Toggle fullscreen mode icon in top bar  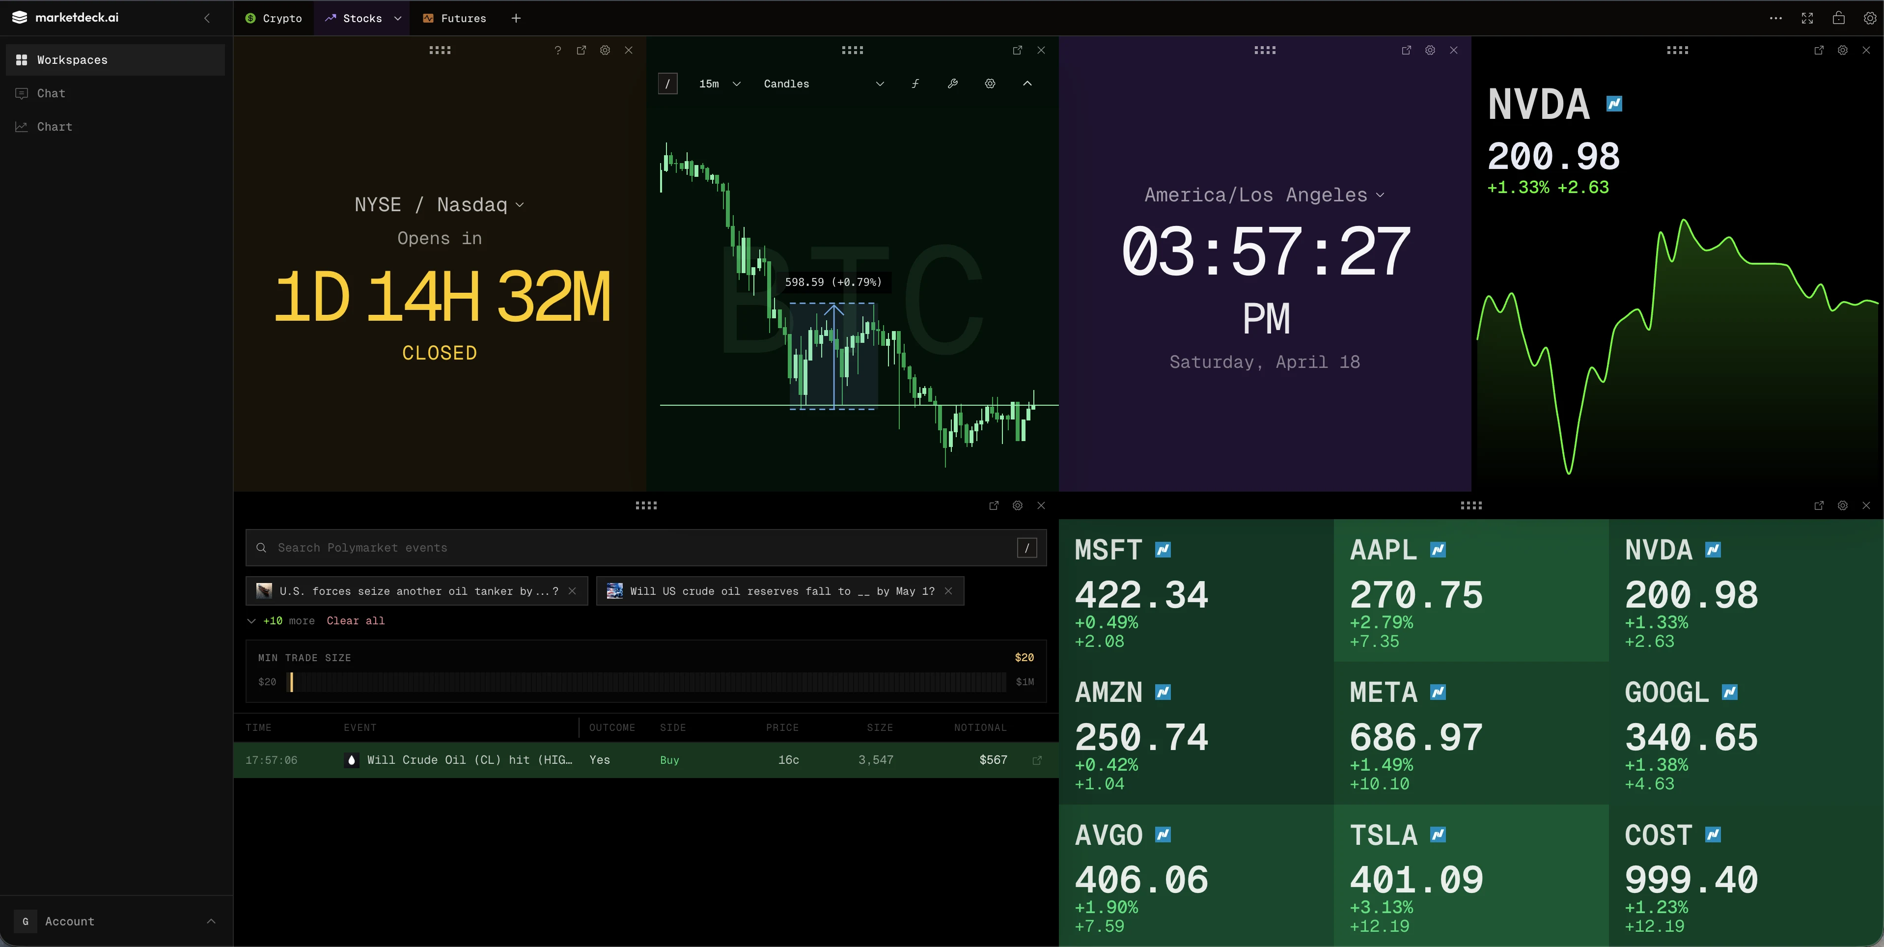1807,18
